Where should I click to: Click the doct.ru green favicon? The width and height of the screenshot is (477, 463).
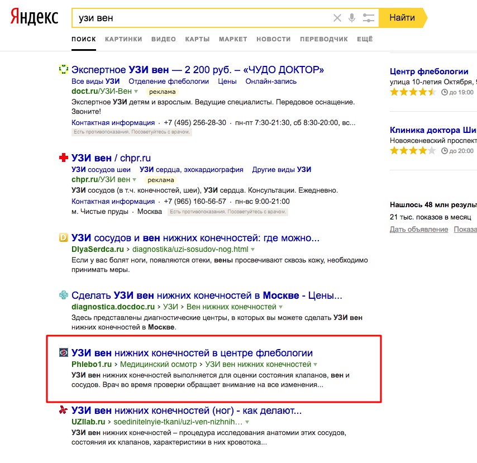(x=63, y=69)
